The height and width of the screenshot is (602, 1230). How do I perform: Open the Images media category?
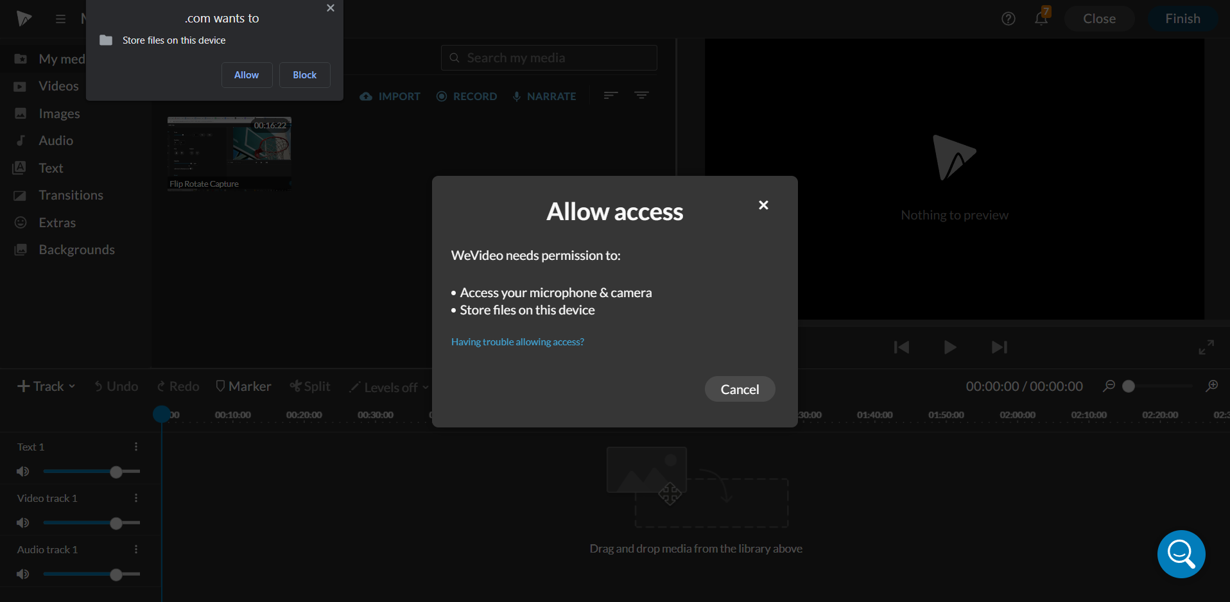(x=48, y=114)
